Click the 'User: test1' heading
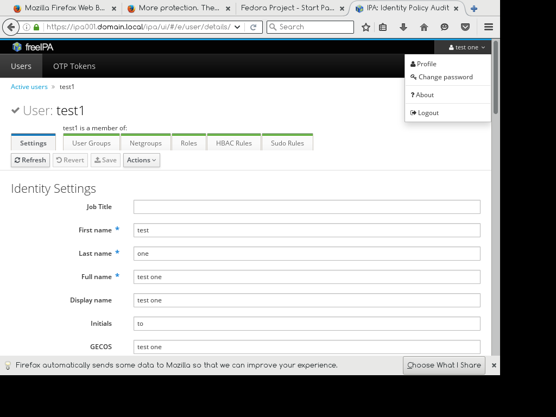The image size is (556, 417). [x=48, y=111]
